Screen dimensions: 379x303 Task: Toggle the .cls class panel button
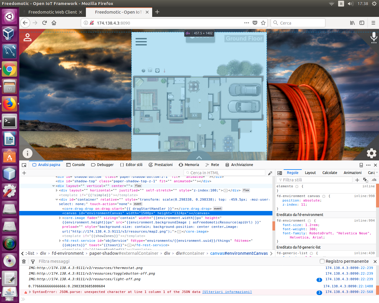click(x=374, y=180)
